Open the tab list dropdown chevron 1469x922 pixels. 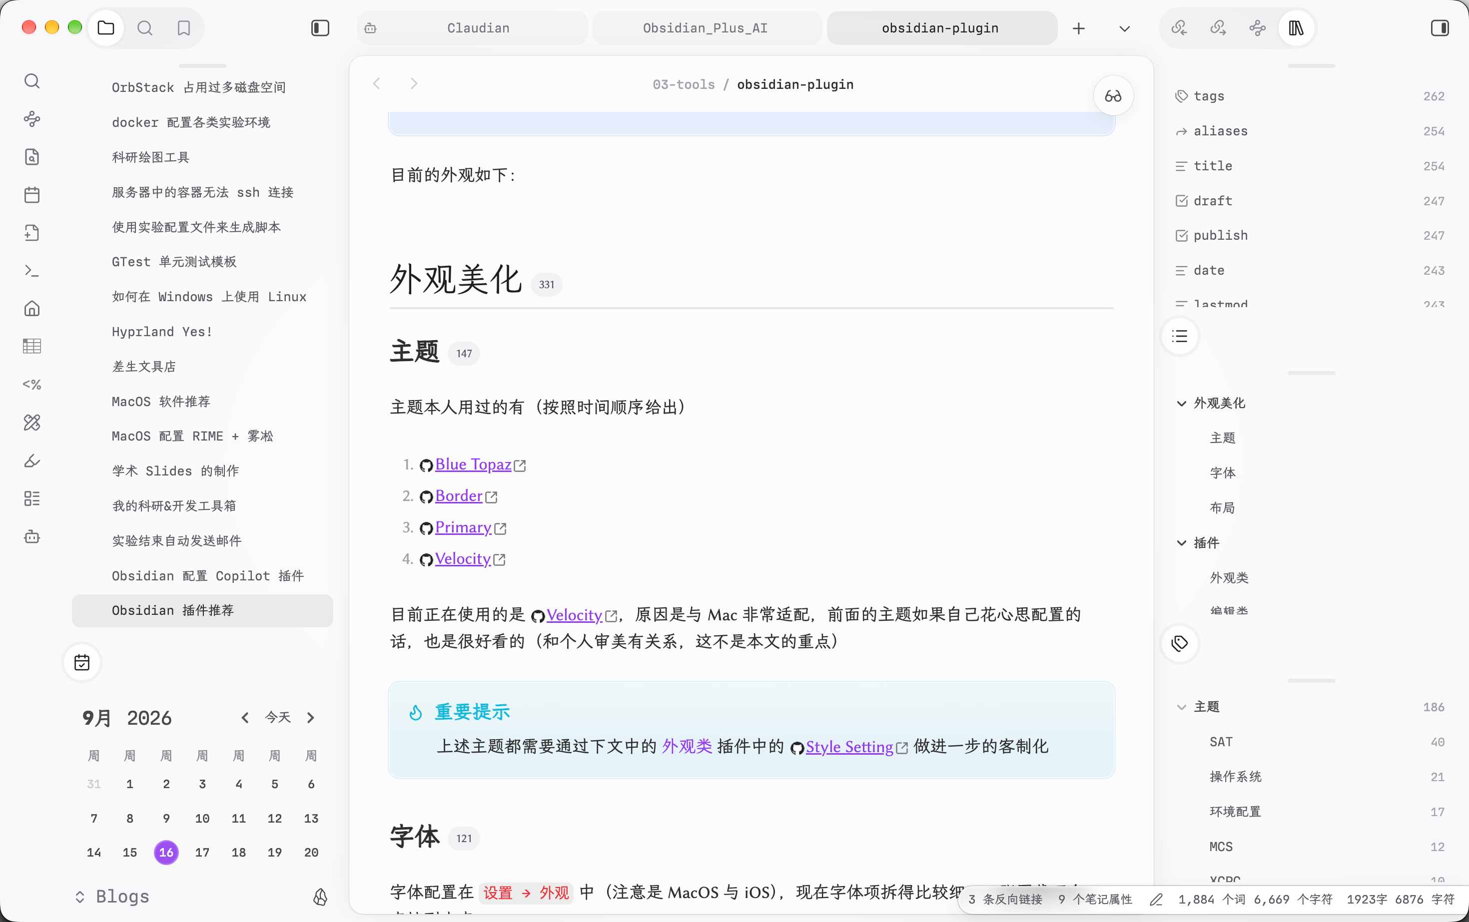(1125, 28)
